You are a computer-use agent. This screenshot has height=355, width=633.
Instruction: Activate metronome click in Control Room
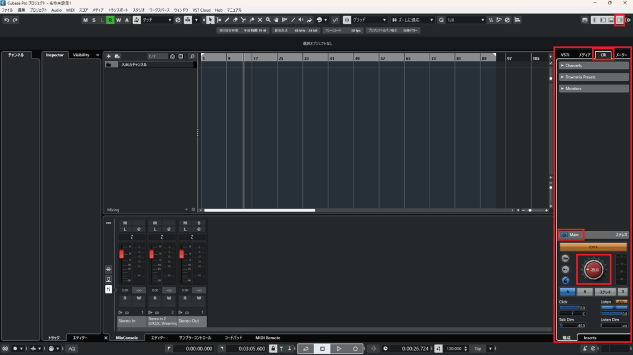[565, 280]
